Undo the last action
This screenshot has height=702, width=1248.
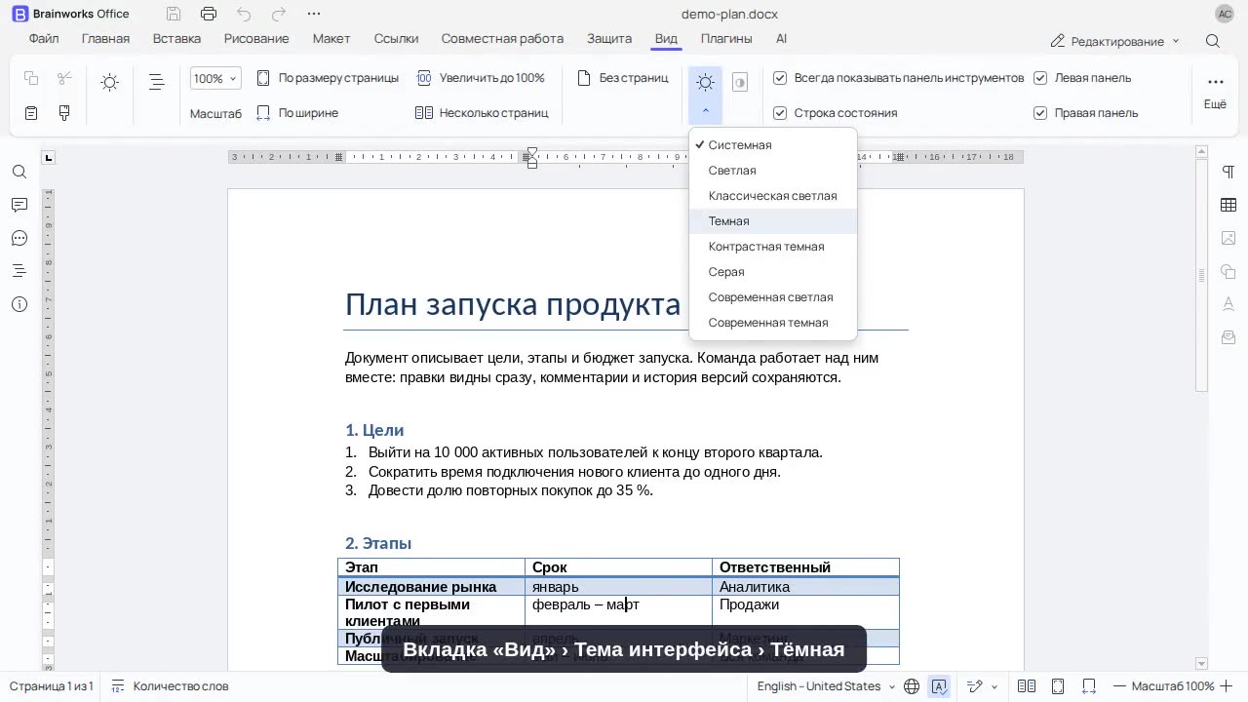244,14
